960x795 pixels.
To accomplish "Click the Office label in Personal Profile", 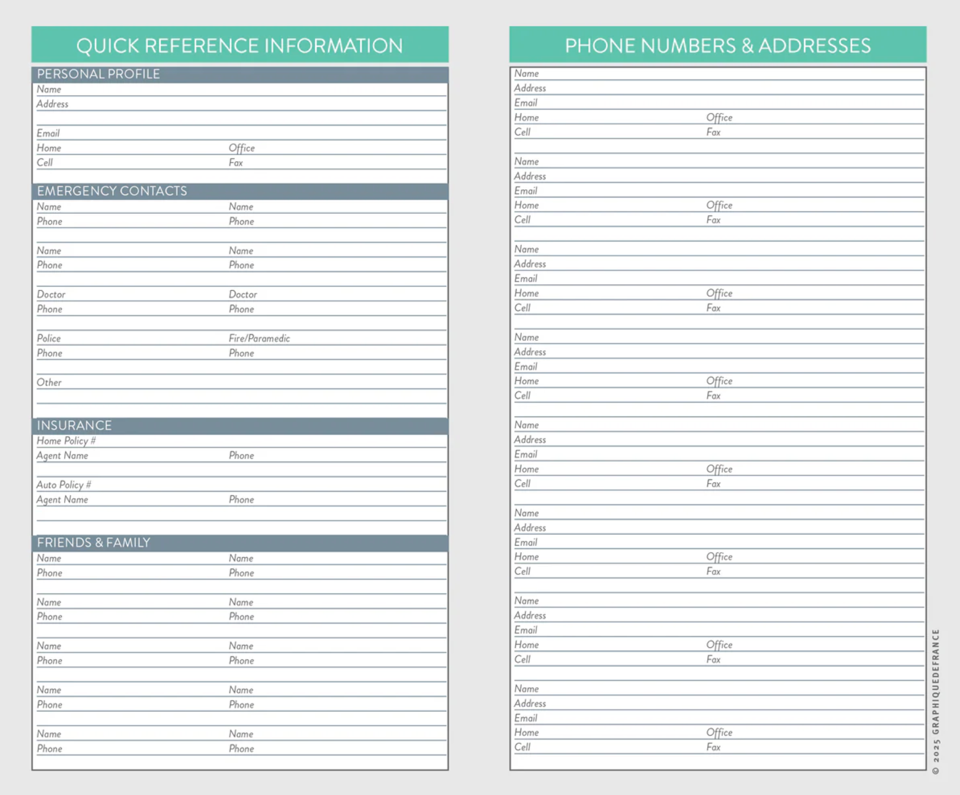I will 241,148.
